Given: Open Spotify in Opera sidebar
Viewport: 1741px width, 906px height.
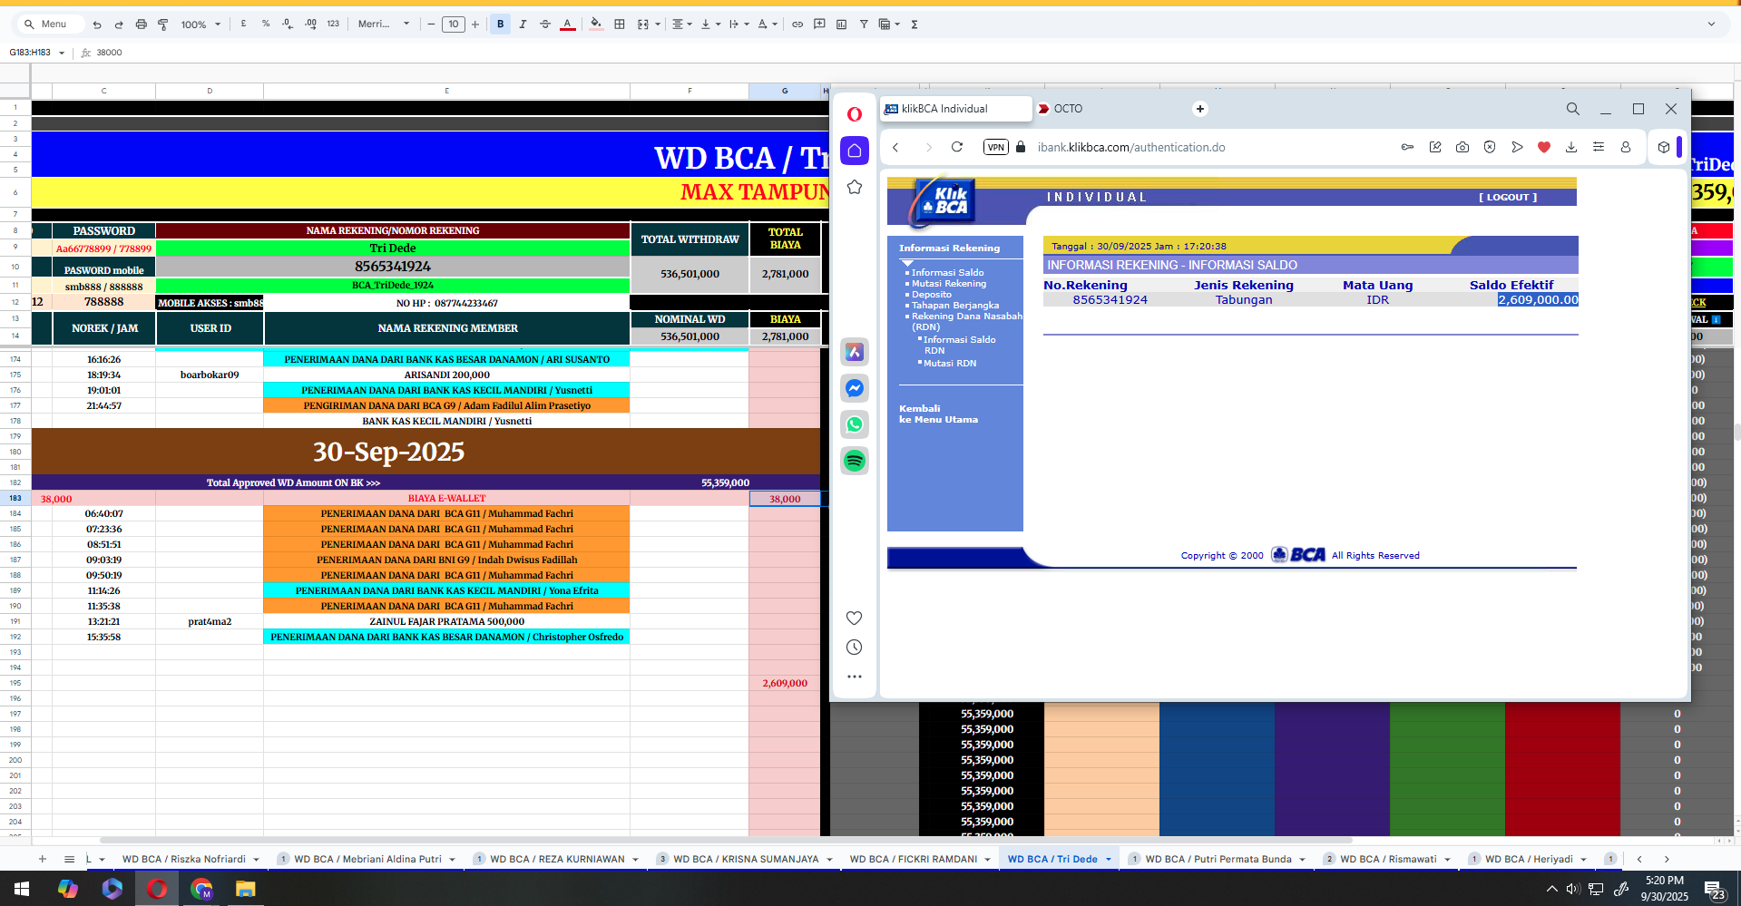Looking at the screenshot, I should (x=855, y=461).
